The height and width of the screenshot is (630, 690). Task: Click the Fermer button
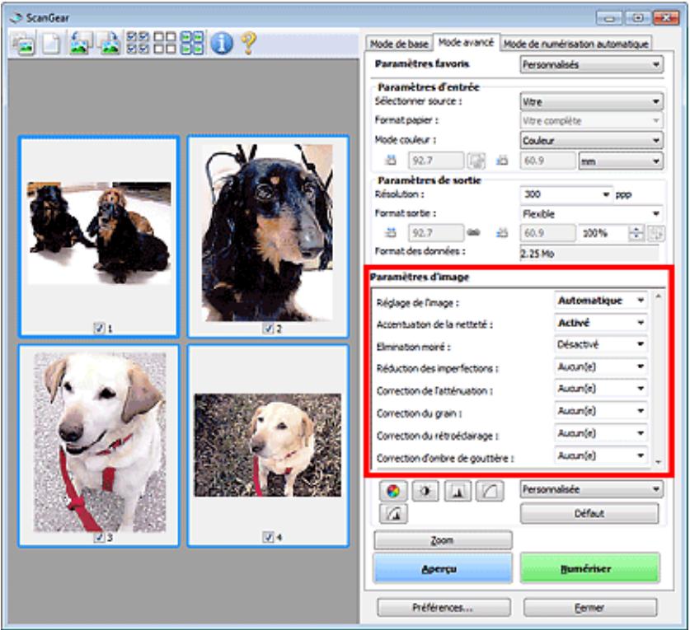(589, 608)
